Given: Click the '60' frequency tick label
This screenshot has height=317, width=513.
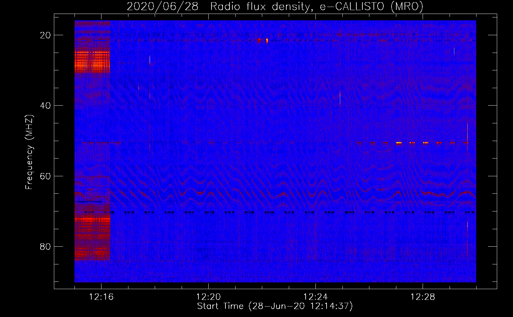Looking at the screenshot, I should coord(45,176).
